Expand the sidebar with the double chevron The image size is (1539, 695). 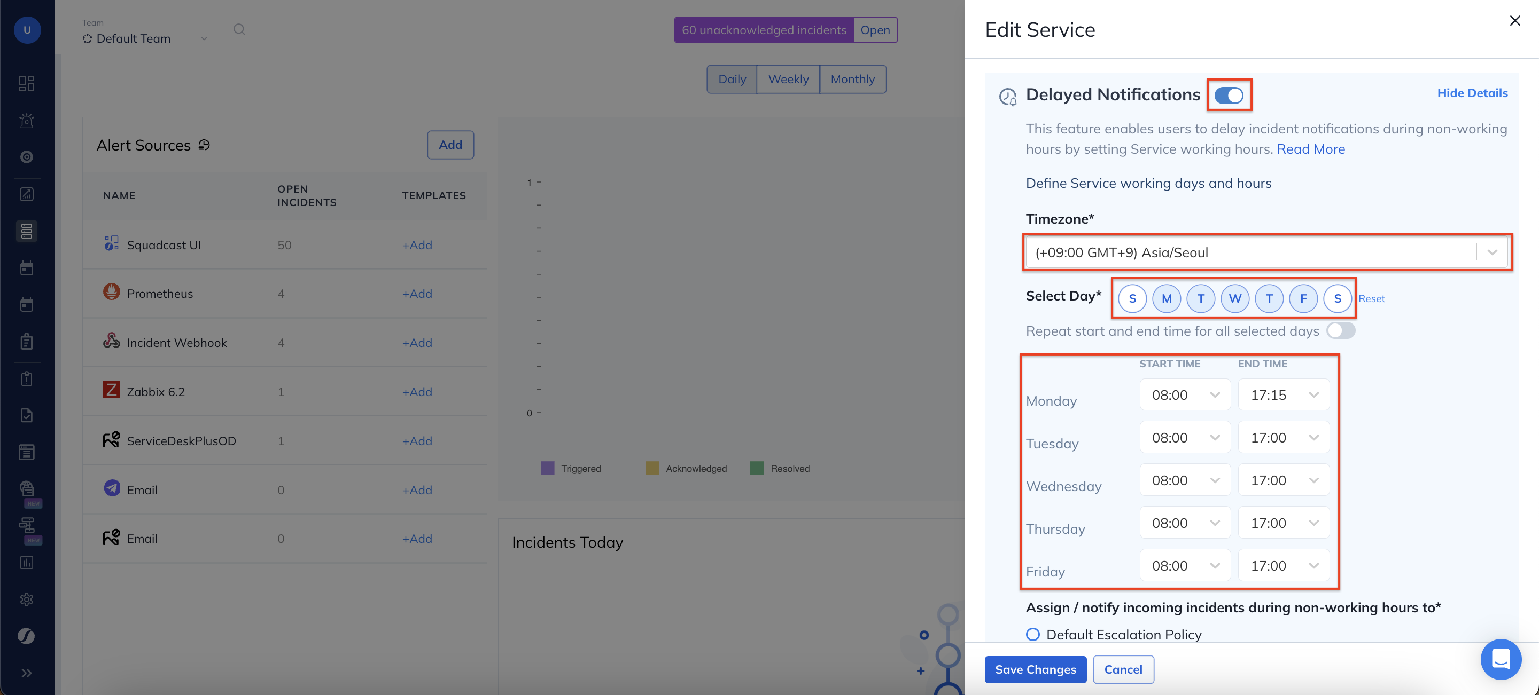(x=26, y=673)
